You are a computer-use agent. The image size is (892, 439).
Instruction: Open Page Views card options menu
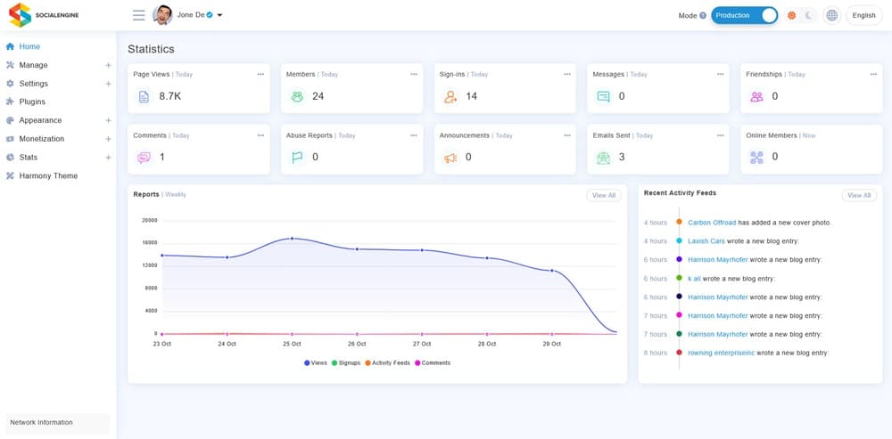click(260, 74)
